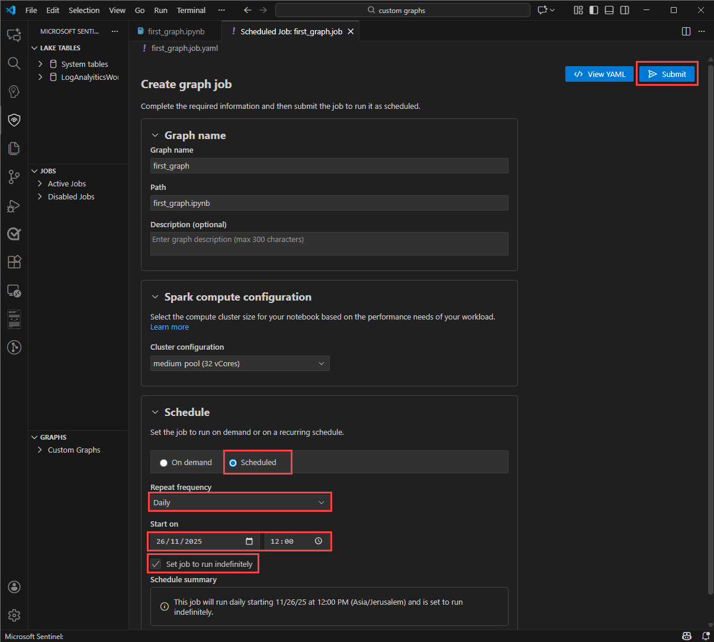The height and width of the screenshot is (642, 714).
Task: Select the Scheduled radio option
Action: 233,463
